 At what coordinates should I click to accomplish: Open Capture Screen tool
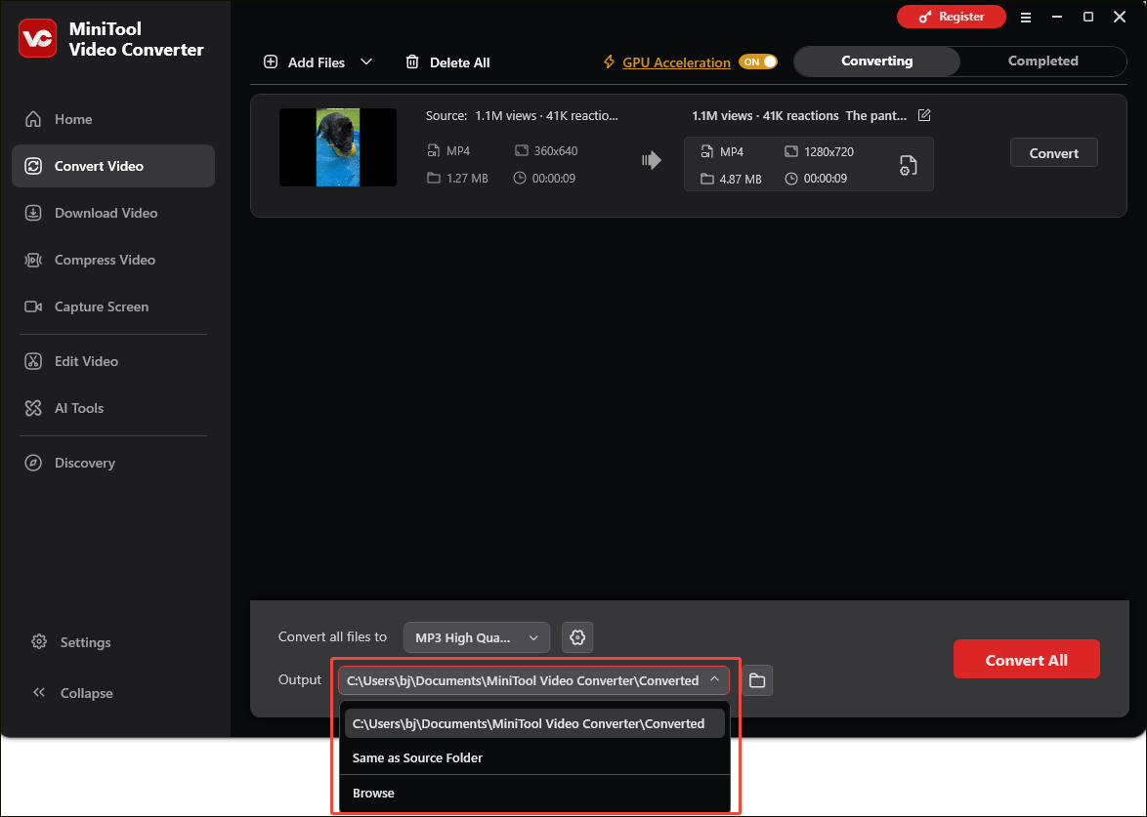113,306
